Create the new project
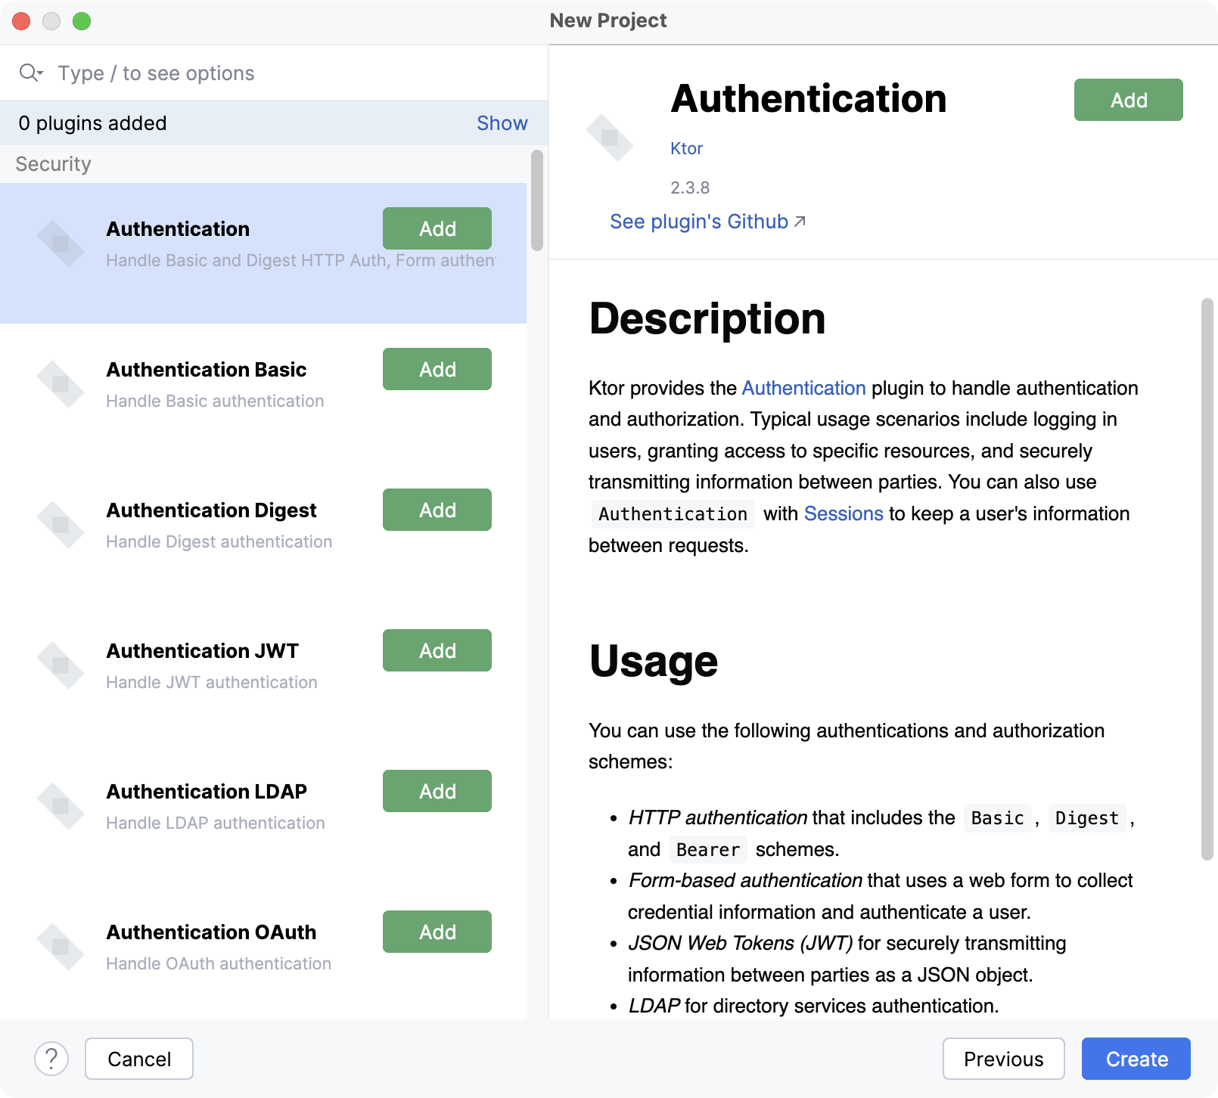This screenshot has width=1218, height=1098. point(1136,1059)
